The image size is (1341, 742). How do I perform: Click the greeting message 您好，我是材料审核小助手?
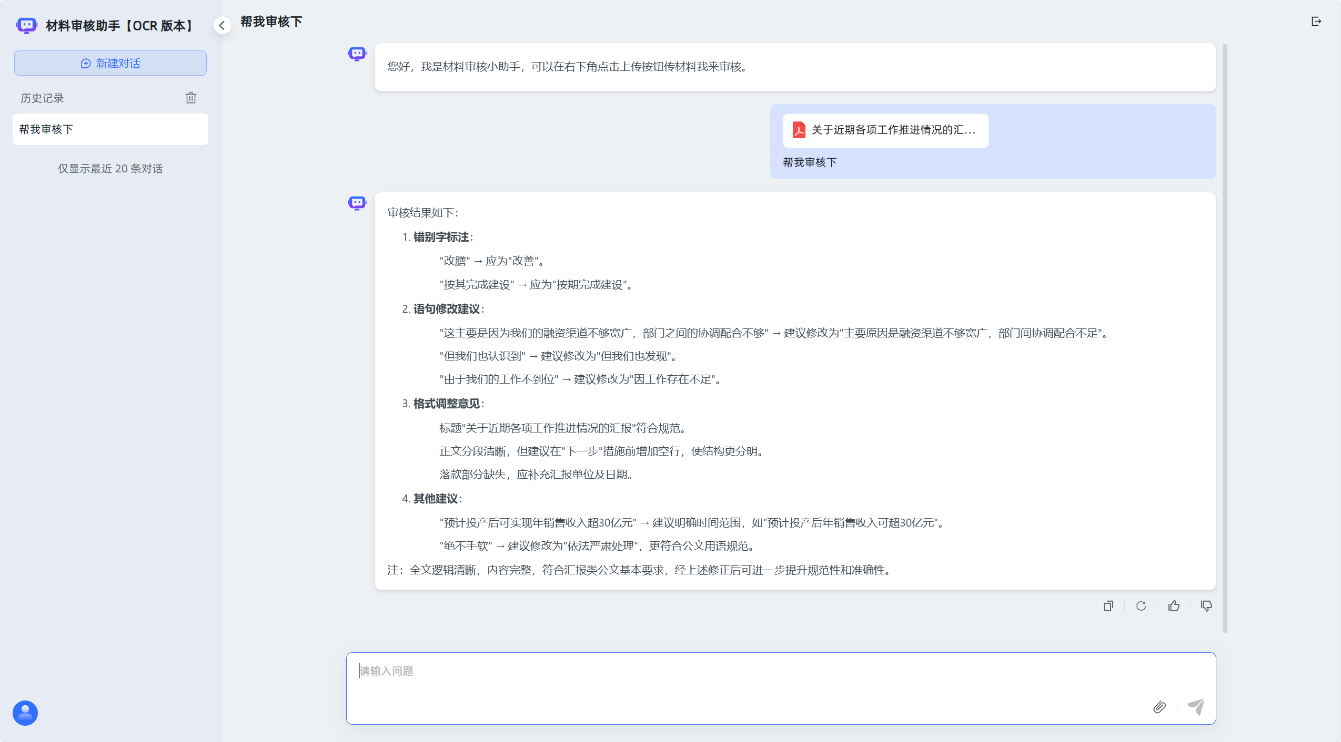567,67
